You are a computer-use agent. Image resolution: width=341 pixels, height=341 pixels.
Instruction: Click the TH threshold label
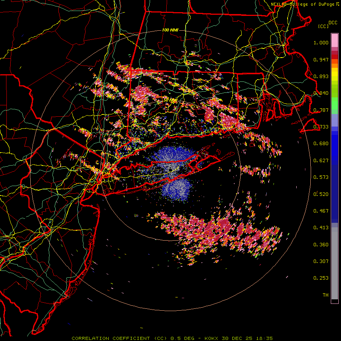pos(325,295)
